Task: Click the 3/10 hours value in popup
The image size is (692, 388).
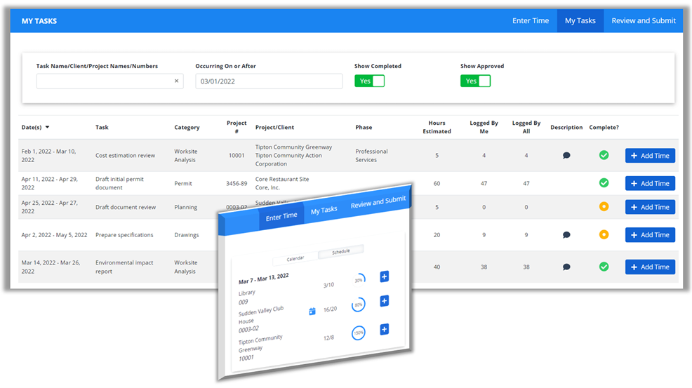Action: 328,285
